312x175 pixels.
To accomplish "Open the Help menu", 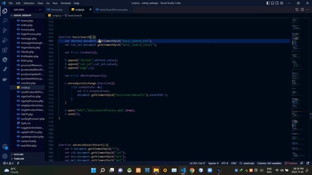I will coord(77,3).
